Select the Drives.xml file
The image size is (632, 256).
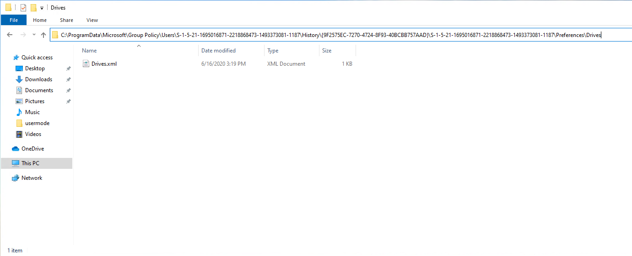pos(104,64)
